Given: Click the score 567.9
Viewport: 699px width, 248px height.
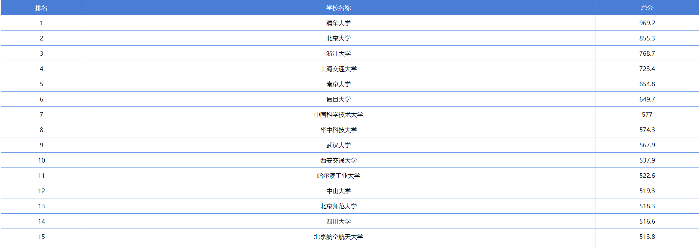Looking at the screenshot, I should coord(647,145).
